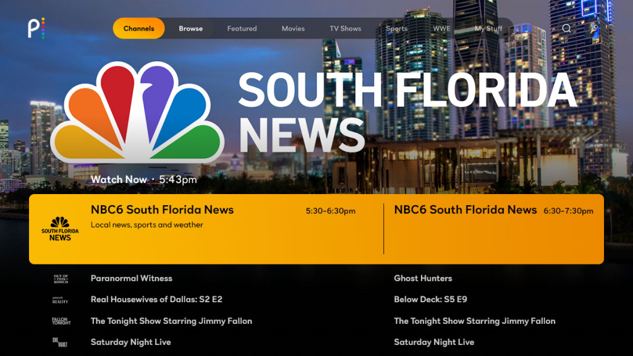Open the search magnifier icon
633x356 pixels.
coord(566,28)
